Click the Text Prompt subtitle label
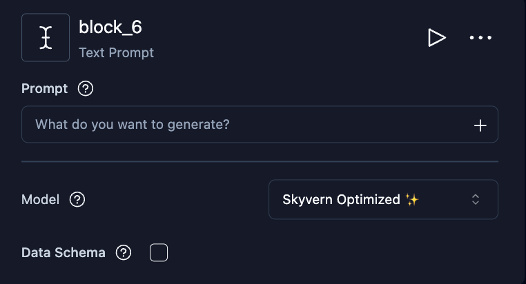This screenshot has width=526, height=284. coord(116,52)
